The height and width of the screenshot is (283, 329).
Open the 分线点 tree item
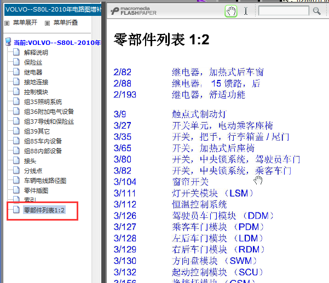point(33,171)
